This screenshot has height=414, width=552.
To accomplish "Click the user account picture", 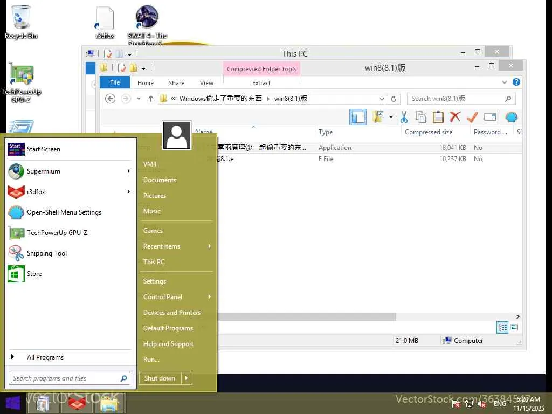I will (x=177, y=135).
